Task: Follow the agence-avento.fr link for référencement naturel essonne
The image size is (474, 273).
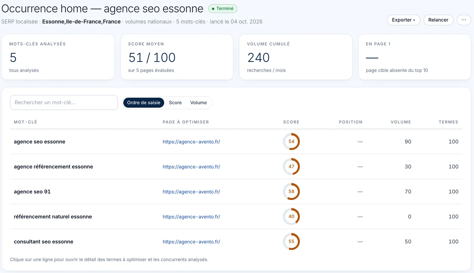Action: (191, 217)
